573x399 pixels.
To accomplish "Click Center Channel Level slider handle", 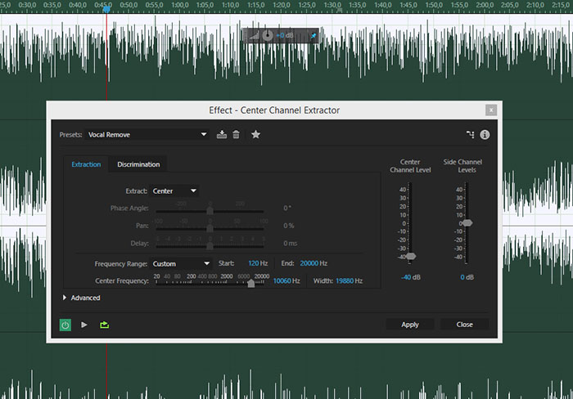I will click(x=411, y=256).
